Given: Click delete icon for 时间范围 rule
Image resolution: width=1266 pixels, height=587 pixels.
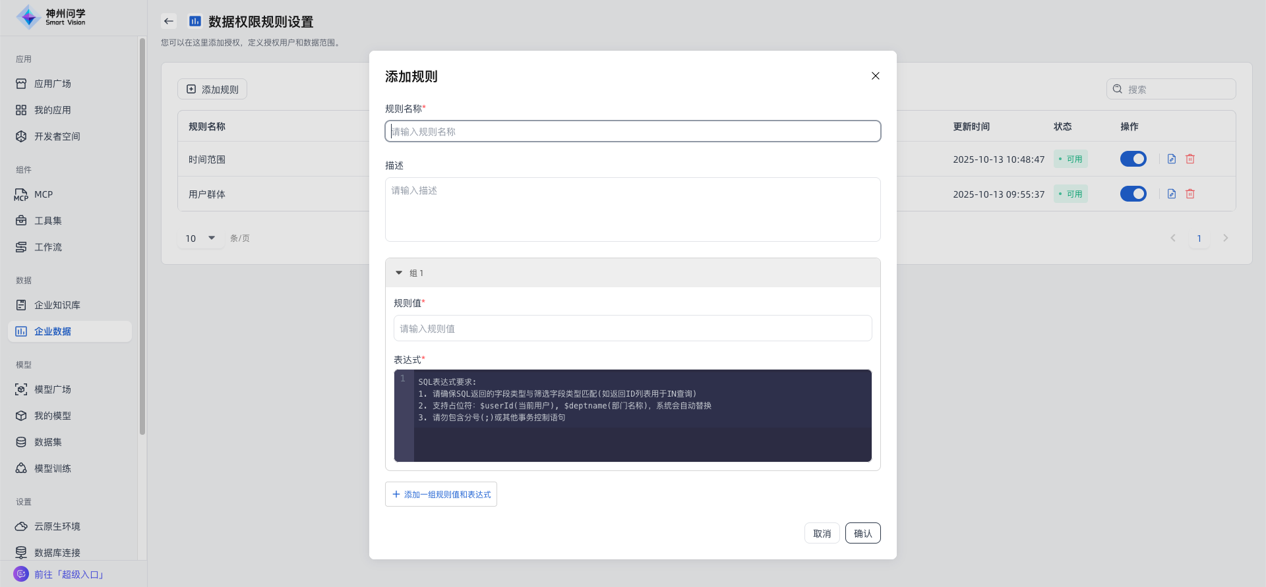Looking at the screenshot, I should (x=1190, y=159).
